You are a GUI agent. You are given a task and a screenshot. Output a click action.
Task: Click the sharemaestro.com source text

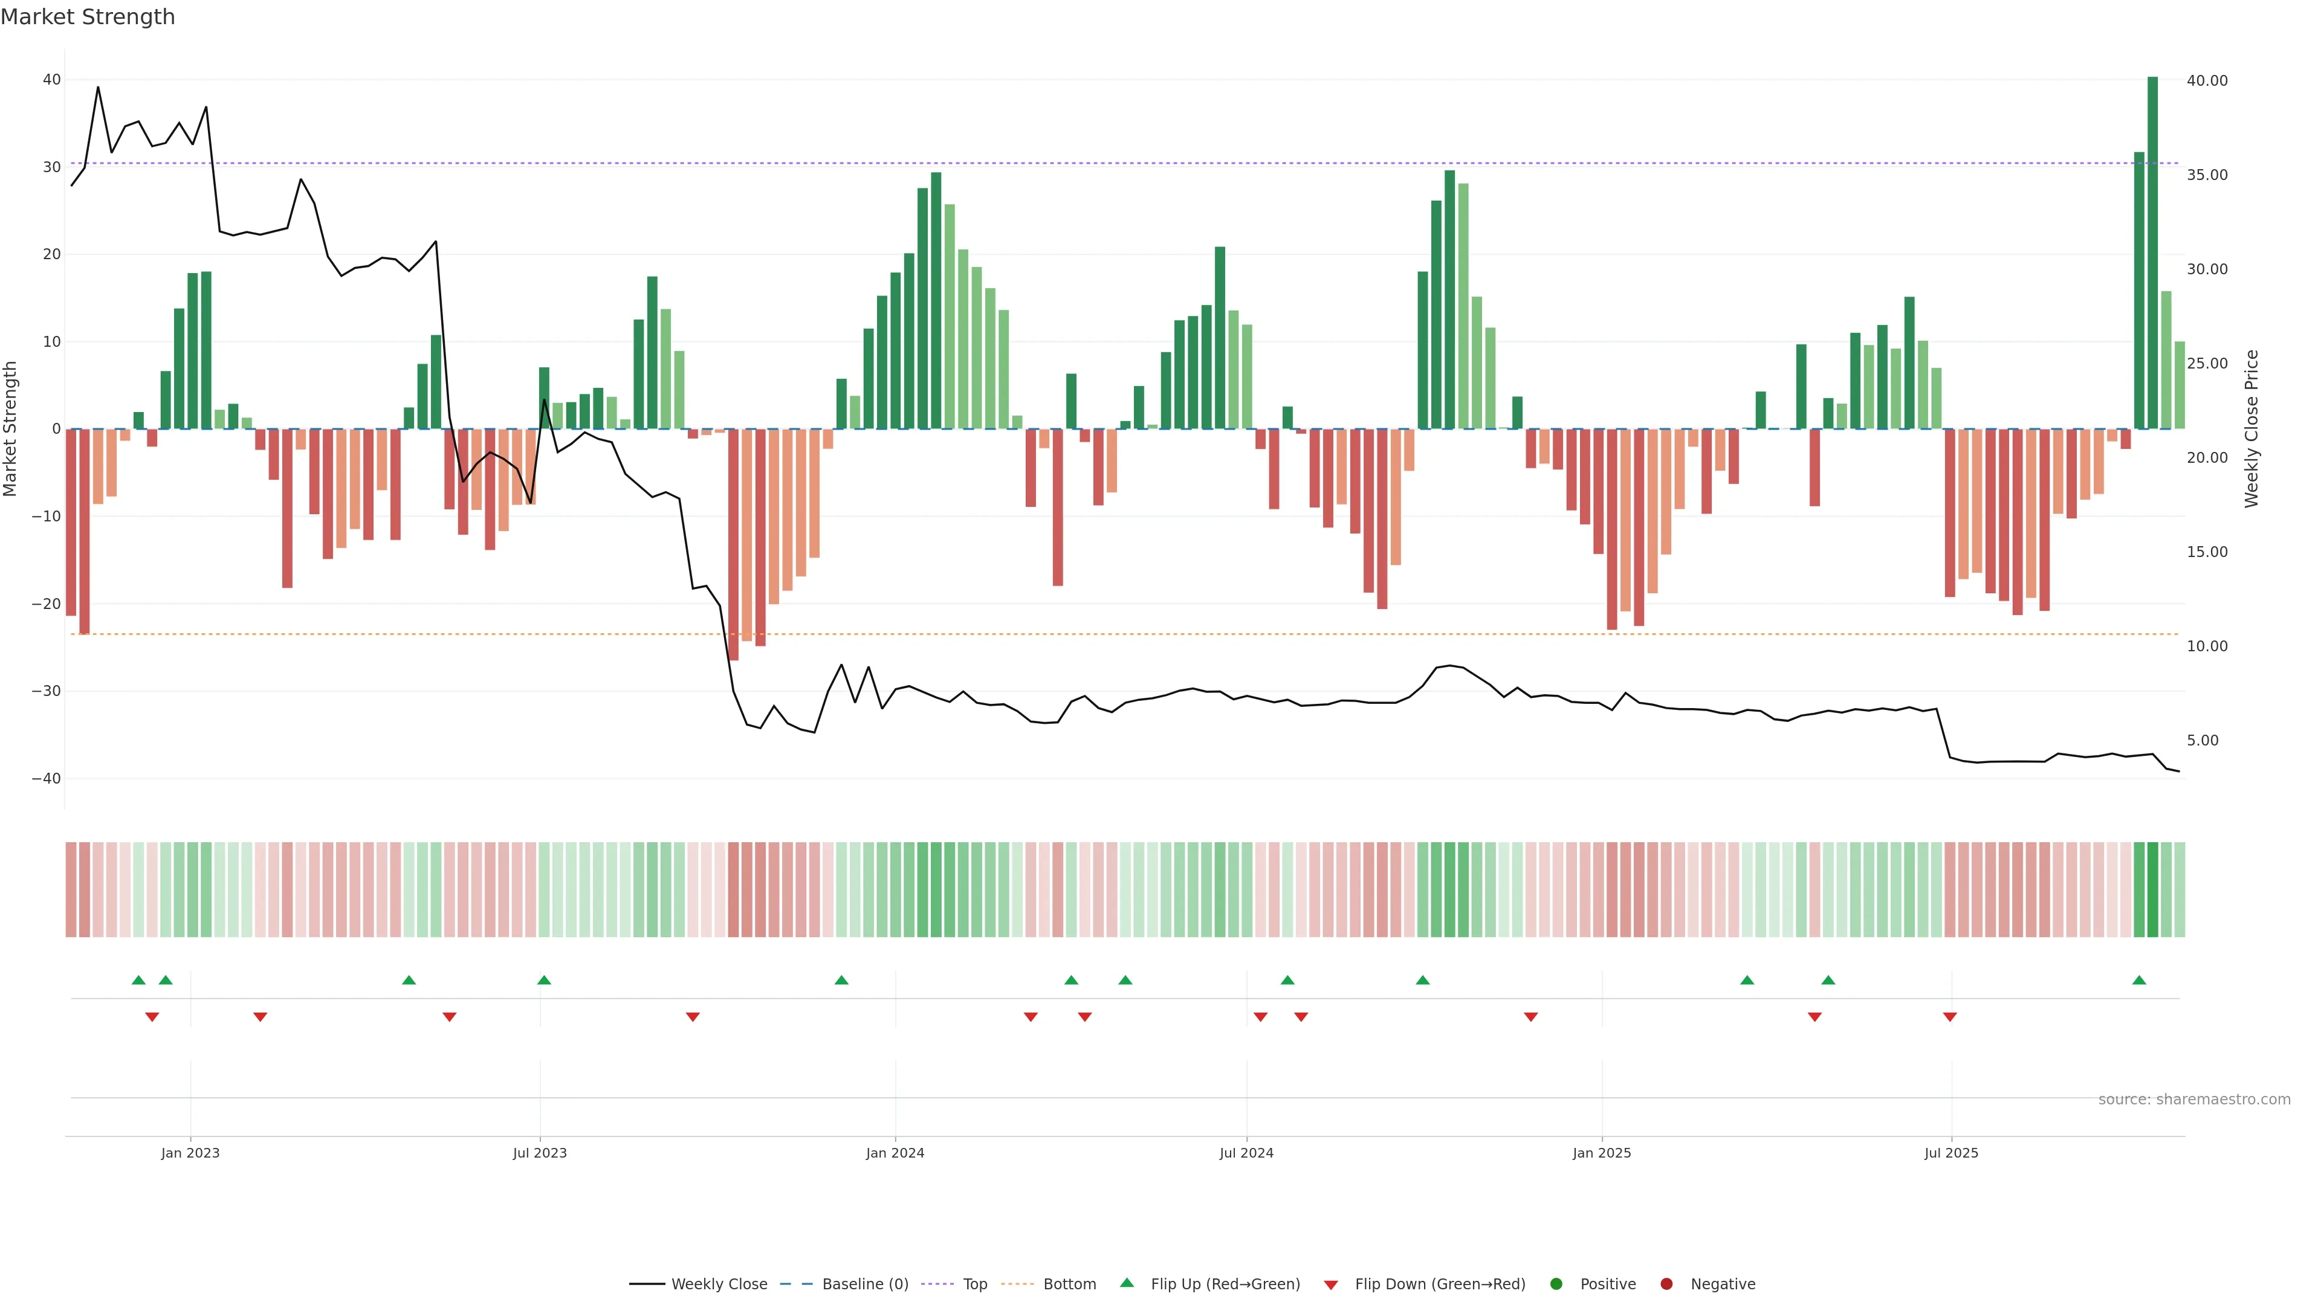click(x=2194, y=1100)
